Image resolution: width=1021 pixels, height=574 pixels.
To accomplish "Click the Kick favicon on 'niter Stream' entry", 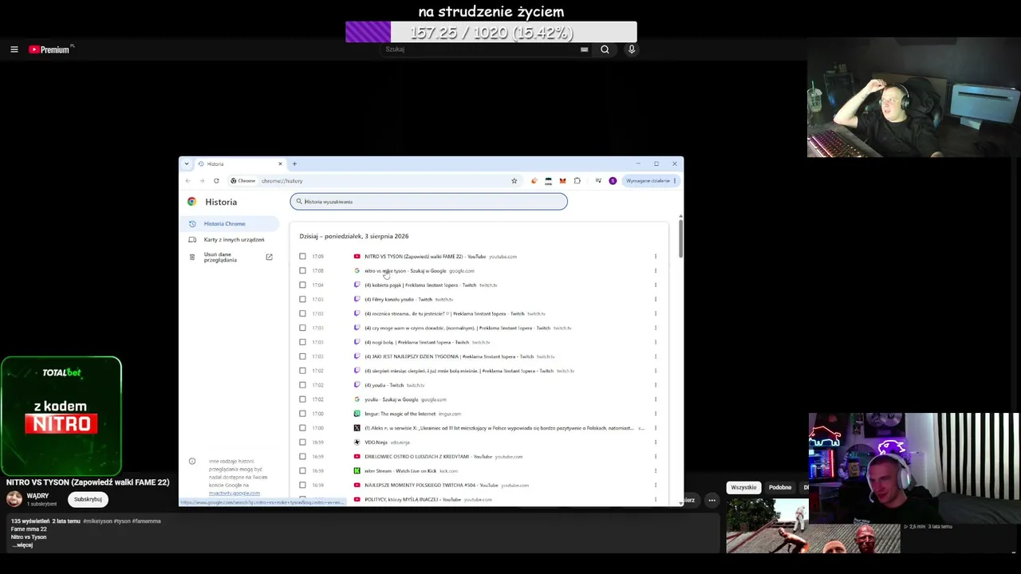I will (x=357, y=471).
